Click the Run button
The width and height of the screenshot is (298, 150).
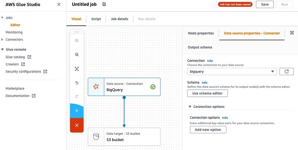[285, 4]
